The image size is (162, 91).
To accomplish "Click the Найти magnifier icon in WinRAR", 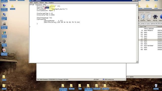I will pos(149,18).
